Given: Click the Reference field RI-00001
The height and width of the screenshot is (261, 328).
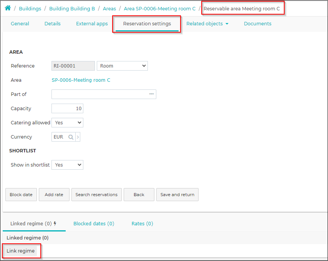Looking at the screenshot, I should [x=73, y=66].
